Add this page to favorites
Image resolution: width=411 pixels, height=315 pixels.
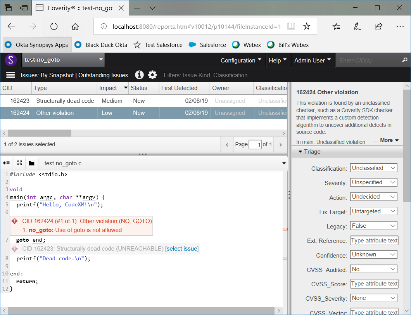pyautogui.click(x=306, y=26)
